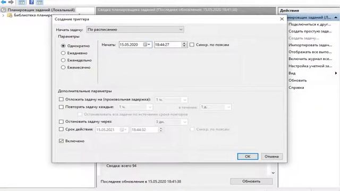Expand Библиотека планировщика tree node

(x=3, y=15)
